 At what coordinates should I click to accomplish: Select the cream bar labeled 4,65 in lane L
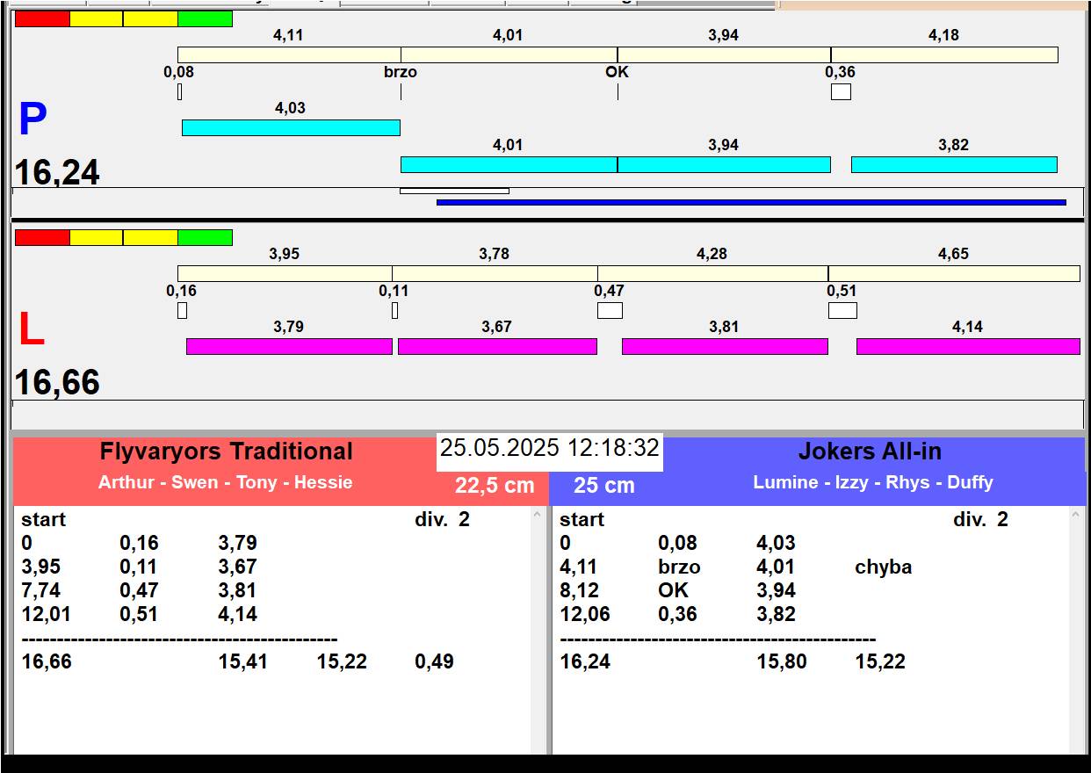954,273
